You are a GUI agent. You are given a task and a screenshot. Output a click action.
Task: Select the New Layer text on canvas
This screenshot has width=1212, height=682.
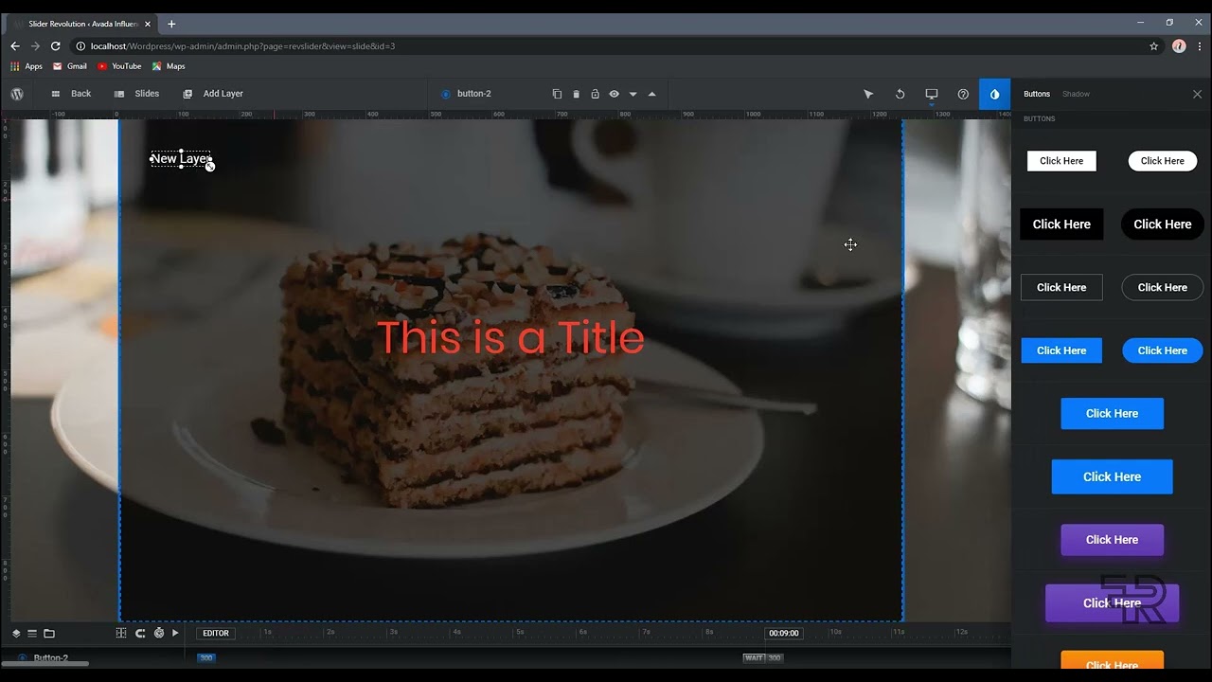pos(180,159)
